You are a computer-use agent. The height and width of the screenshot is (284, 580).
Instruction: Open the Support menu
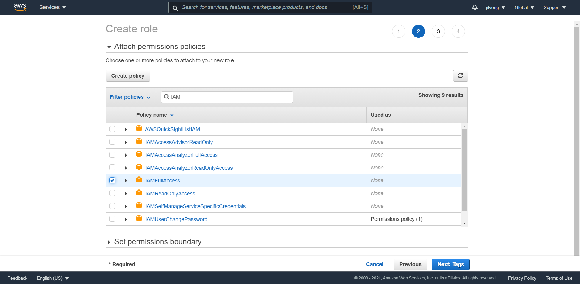tap(555, 8)
